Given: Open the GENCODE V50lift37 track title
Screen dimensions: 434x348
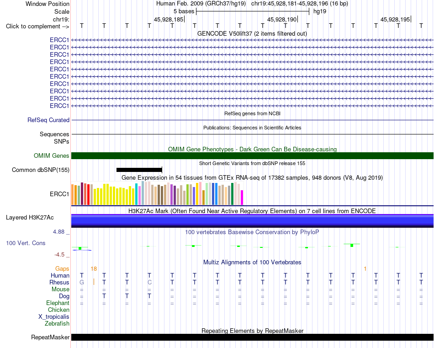Looking at the screenshot, I should click(x=252, y=33).
